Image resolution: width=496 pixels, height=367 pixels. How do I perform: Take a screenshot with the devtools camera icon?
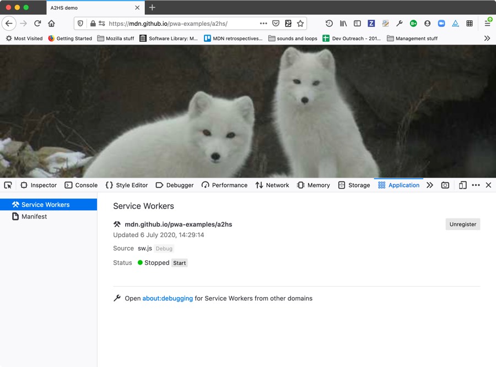click(x=445, y=185)
